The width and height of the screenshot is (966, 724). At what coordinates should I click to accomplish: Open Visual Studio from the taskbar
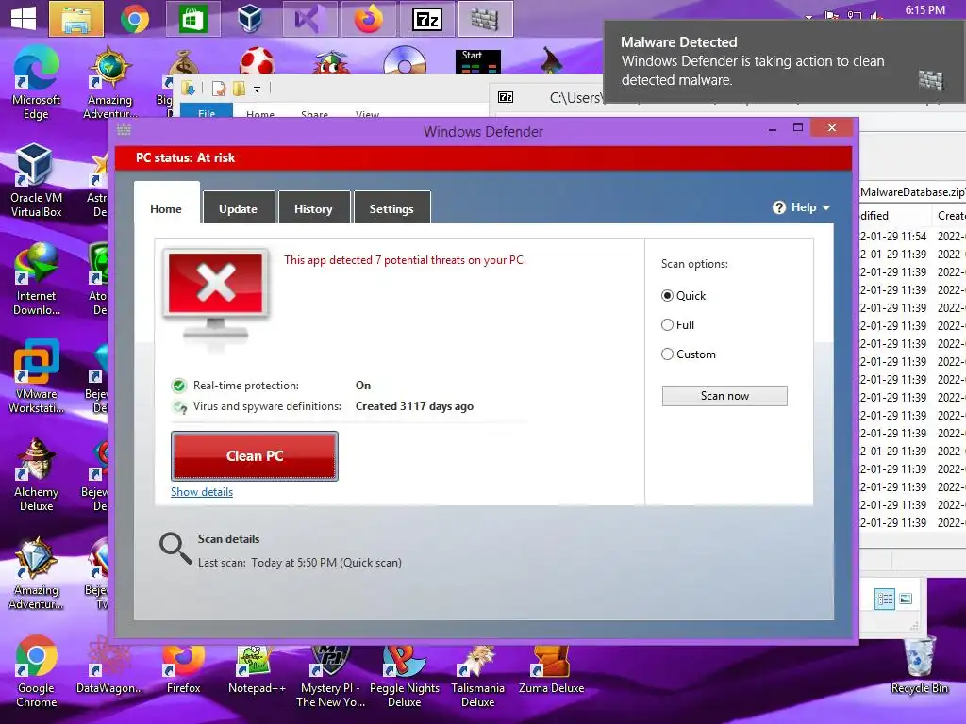(309, 19)
